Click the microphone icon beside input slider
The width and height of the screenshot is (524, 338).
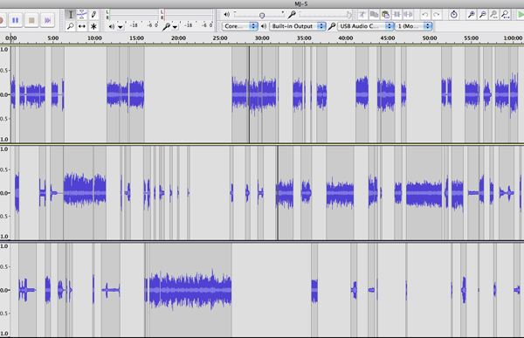tap(292, 15)
